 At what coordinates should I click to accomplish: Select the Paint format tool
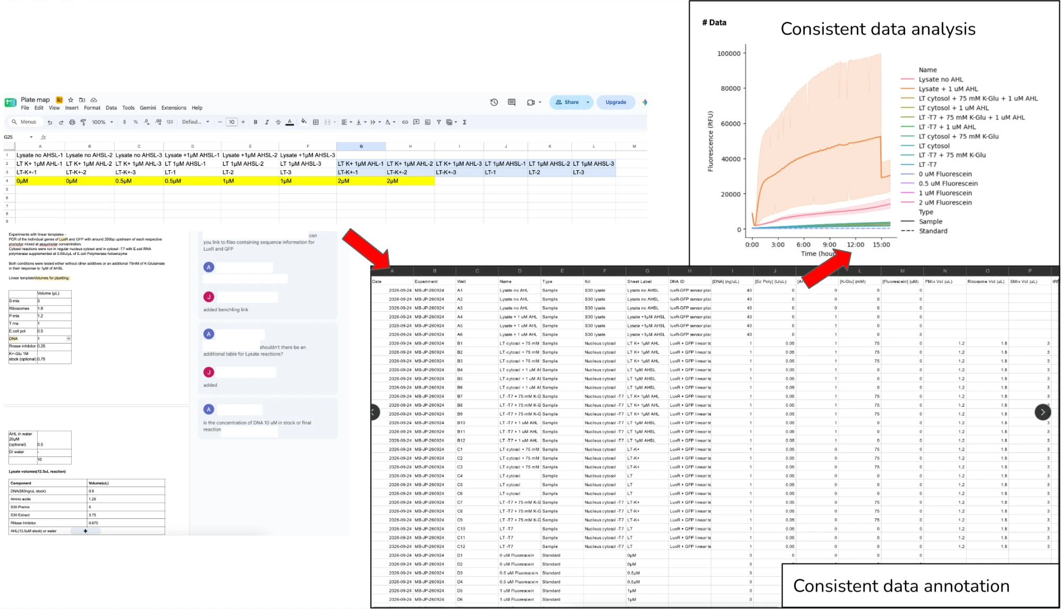[x=83, y=122]
